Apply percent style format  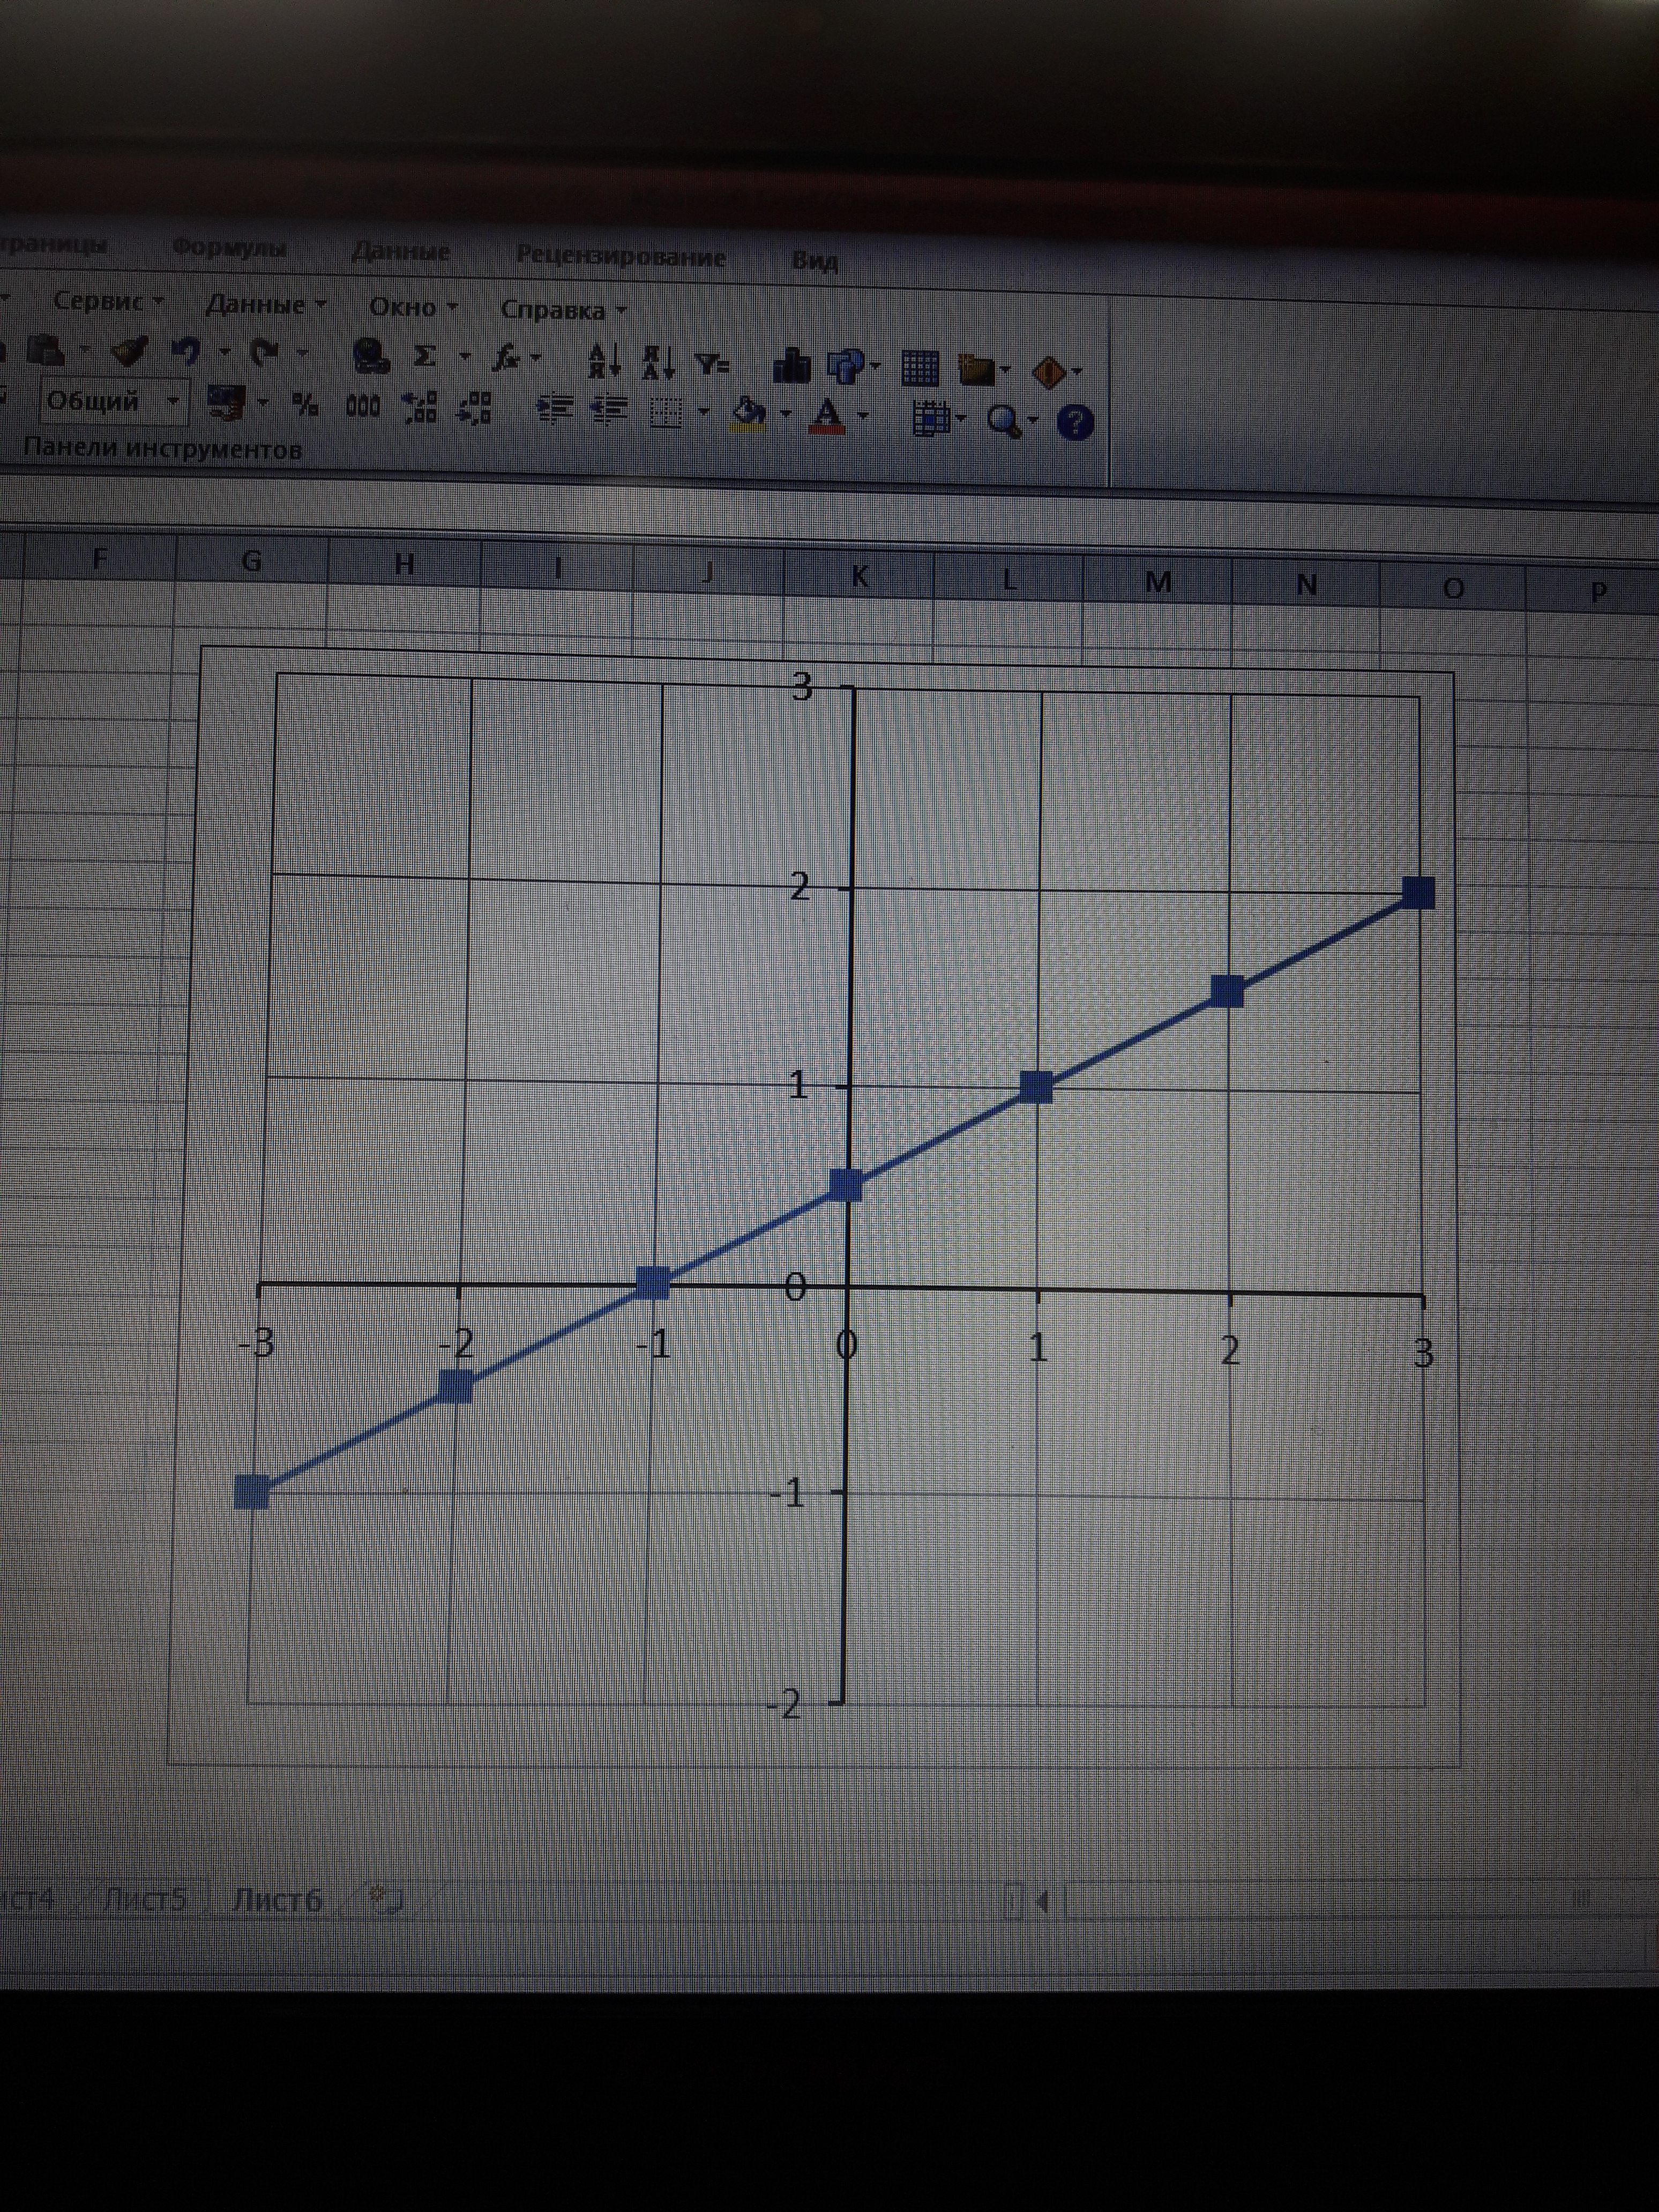point(306,405)
